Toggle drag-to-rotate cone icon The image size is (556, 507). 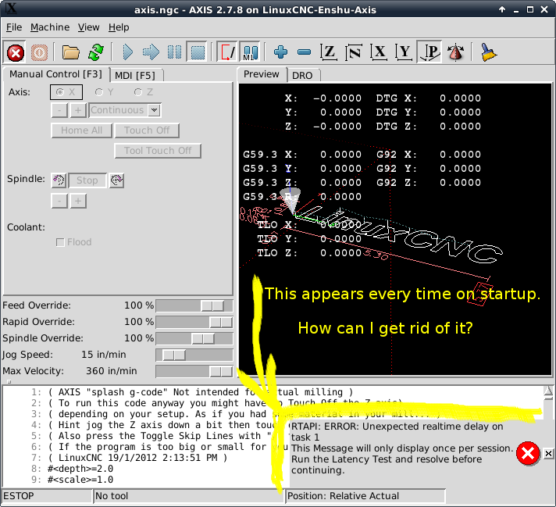click(x=455, y=52)
